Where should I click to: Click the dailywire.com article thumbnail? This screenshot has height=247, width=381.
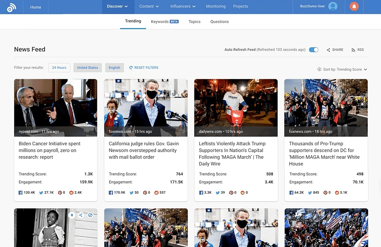[x=236, y=108]
